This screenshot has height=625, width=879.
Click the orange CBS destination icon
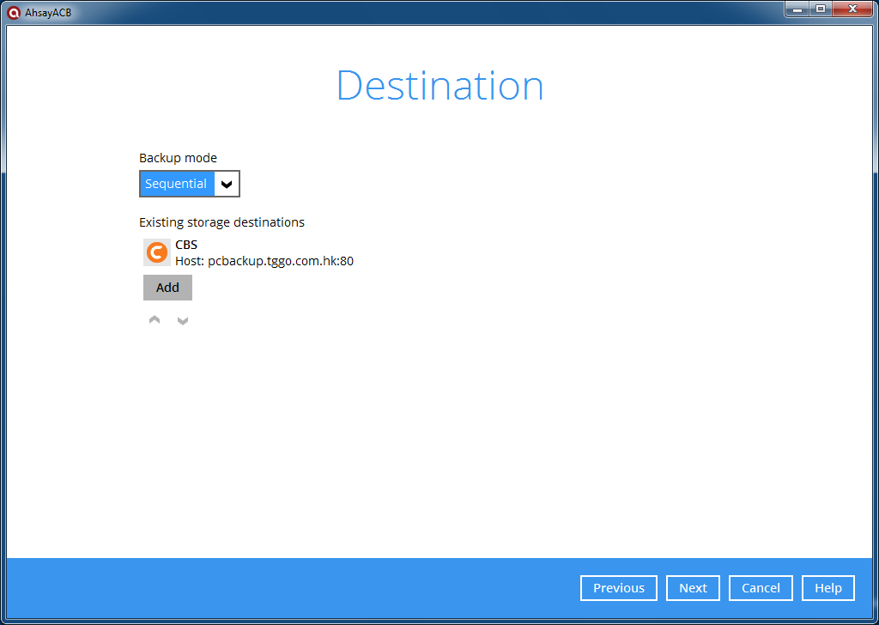point(156,252)
